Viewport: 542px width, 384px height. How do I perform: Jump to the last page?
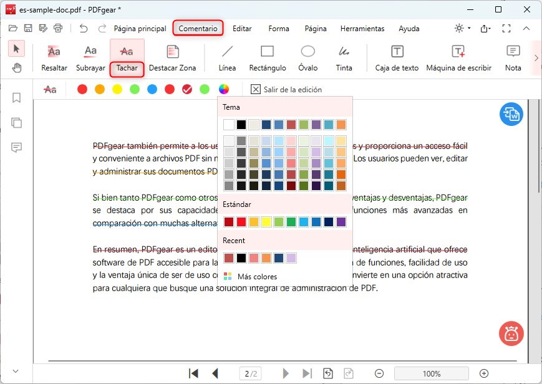[307, 373]
